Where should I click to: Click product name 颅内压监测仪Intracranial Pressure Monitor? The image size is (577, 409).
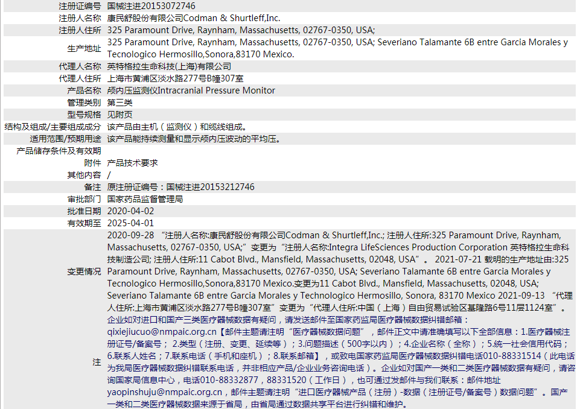point(191,90)
